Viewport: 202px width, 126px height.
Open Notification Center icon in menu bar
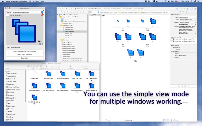click(x=199, y=1)
